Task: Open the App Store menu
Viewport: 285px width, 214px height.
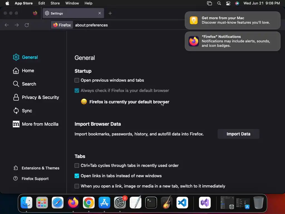Action: pos(24,3)
